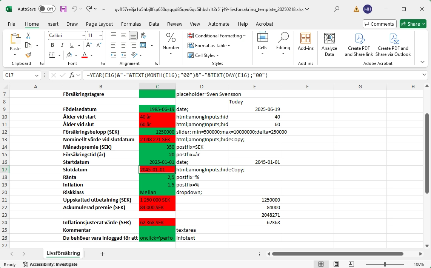Open the font size 11 dropdown
Image resolution: width=431 pixels, height=268 pixels.
point(101,35)
